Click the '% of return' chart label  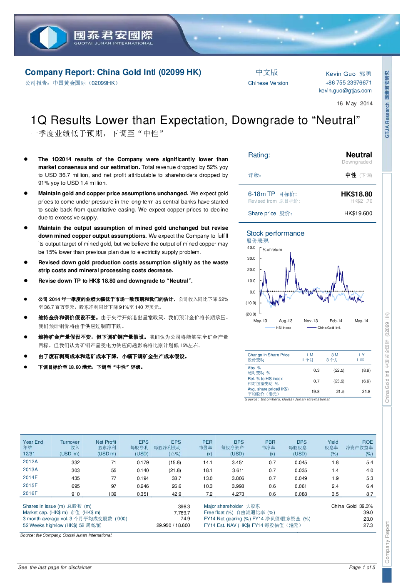point(272,250)
